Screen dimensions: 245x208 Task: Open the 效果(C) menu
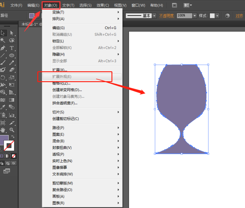click(103, 5)
